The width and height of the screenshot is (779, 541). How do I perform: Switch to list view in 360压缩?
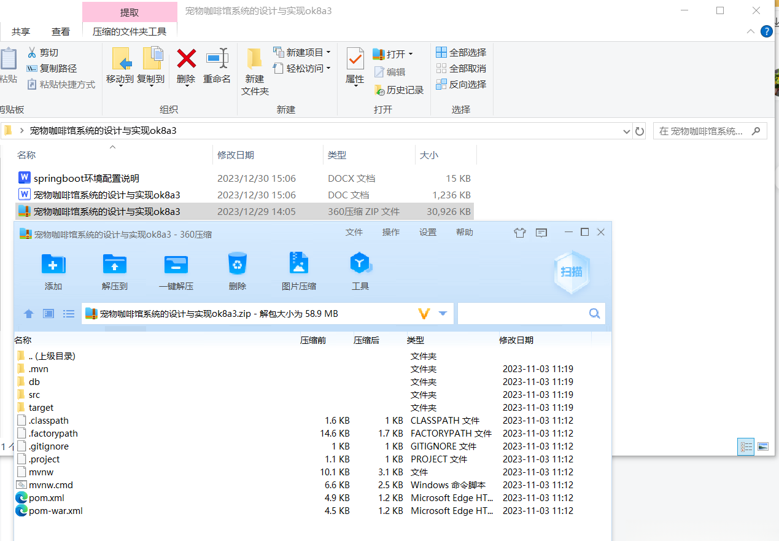69,313
